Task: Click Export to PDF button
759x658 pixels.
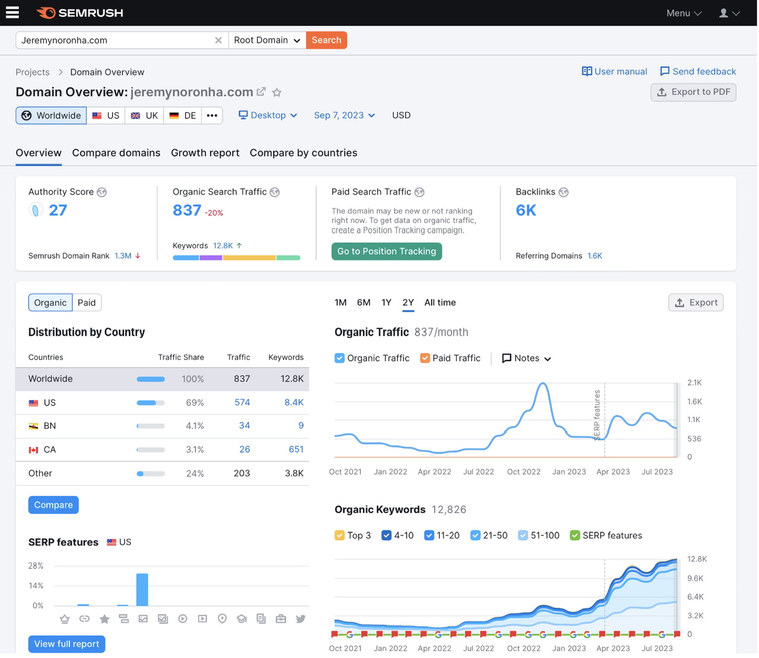Action: (693, 92)
